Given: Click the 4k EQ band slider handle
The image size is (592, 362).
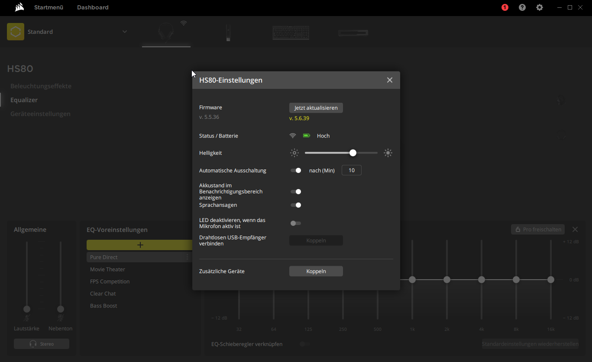Looking at the screenshot, I should (482, 280).
